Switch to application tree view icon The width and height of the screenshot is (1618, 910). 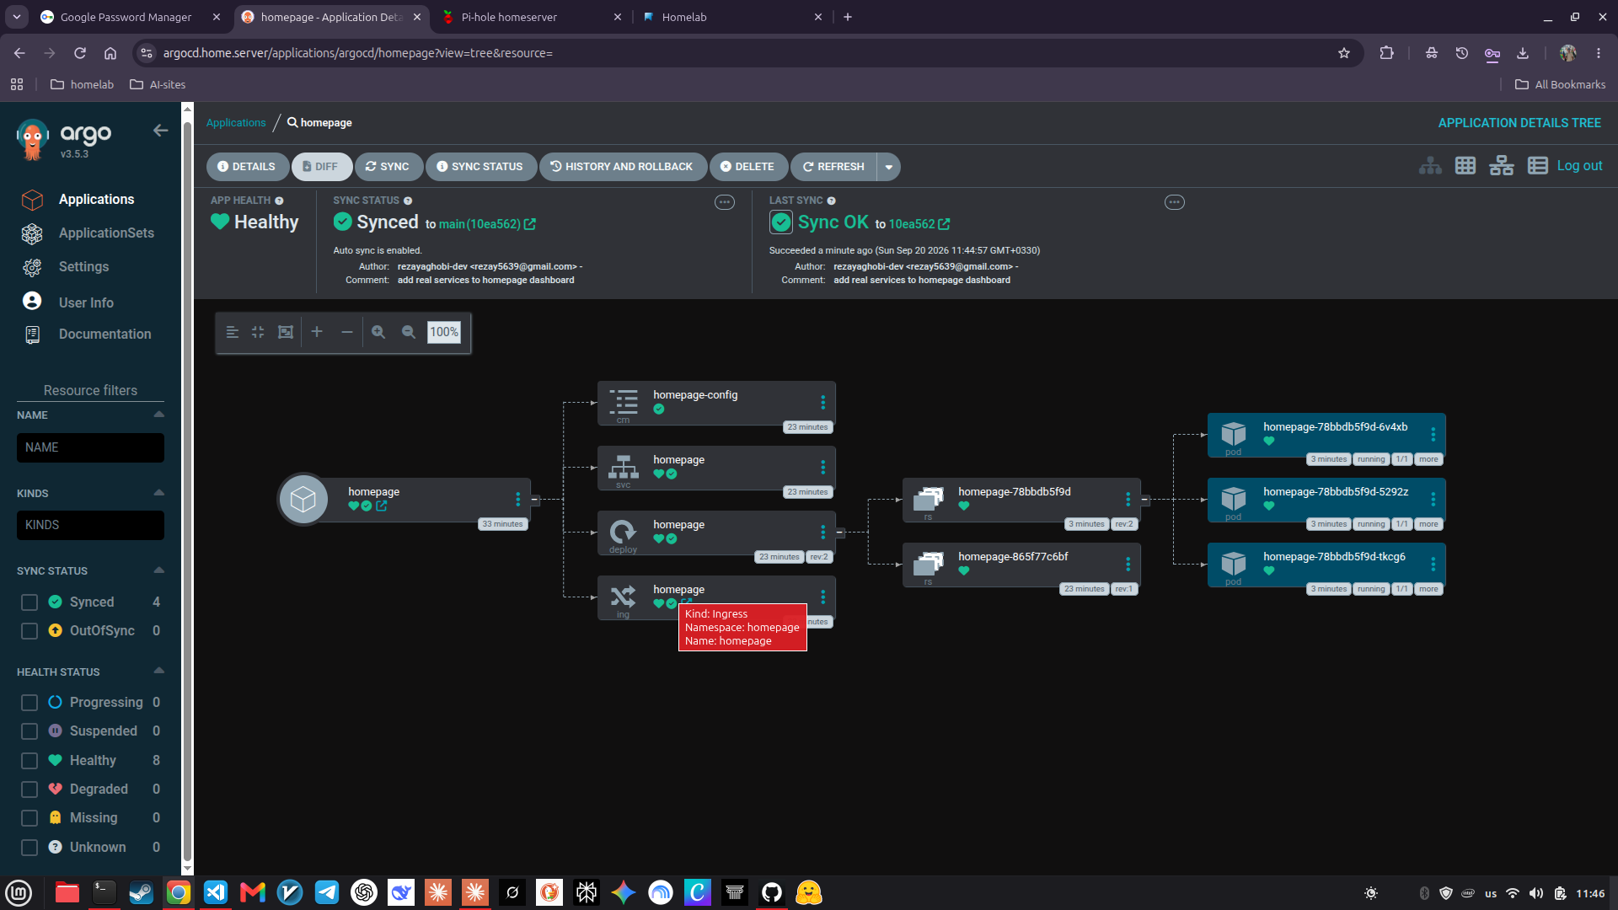pyautogui.click(x=1430, y=166)
